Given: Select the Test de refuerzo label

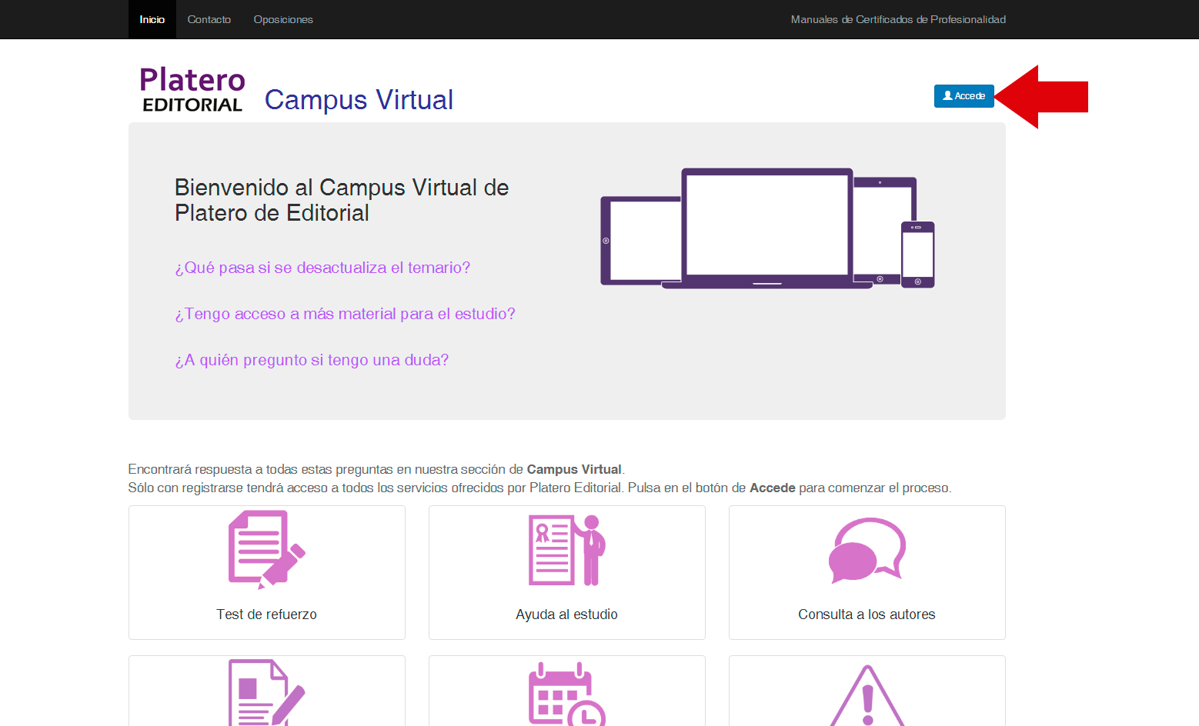Looking at the screenshot, I should (x=266, y=614).
